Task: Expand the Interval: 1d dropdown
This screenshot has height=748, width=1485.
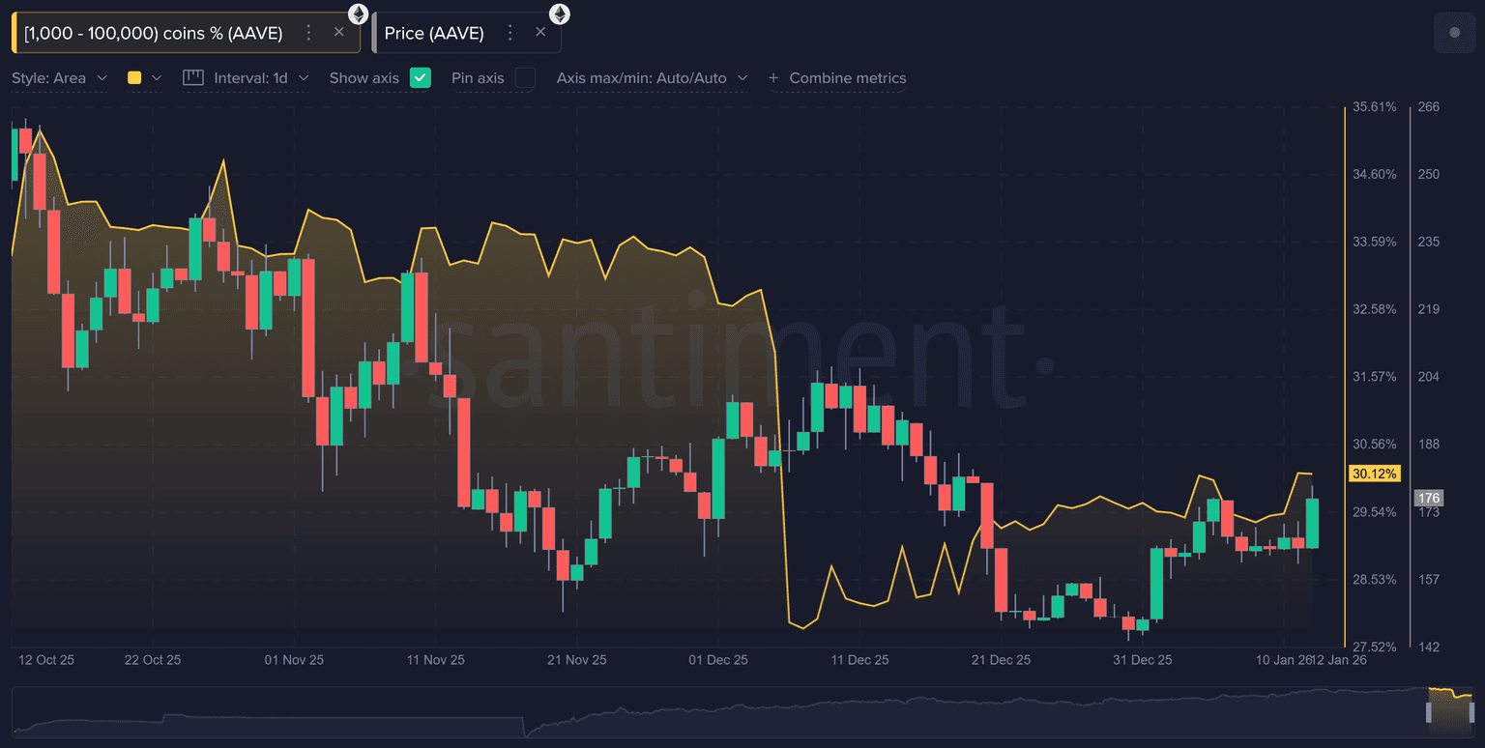Action: coord(260,78)
